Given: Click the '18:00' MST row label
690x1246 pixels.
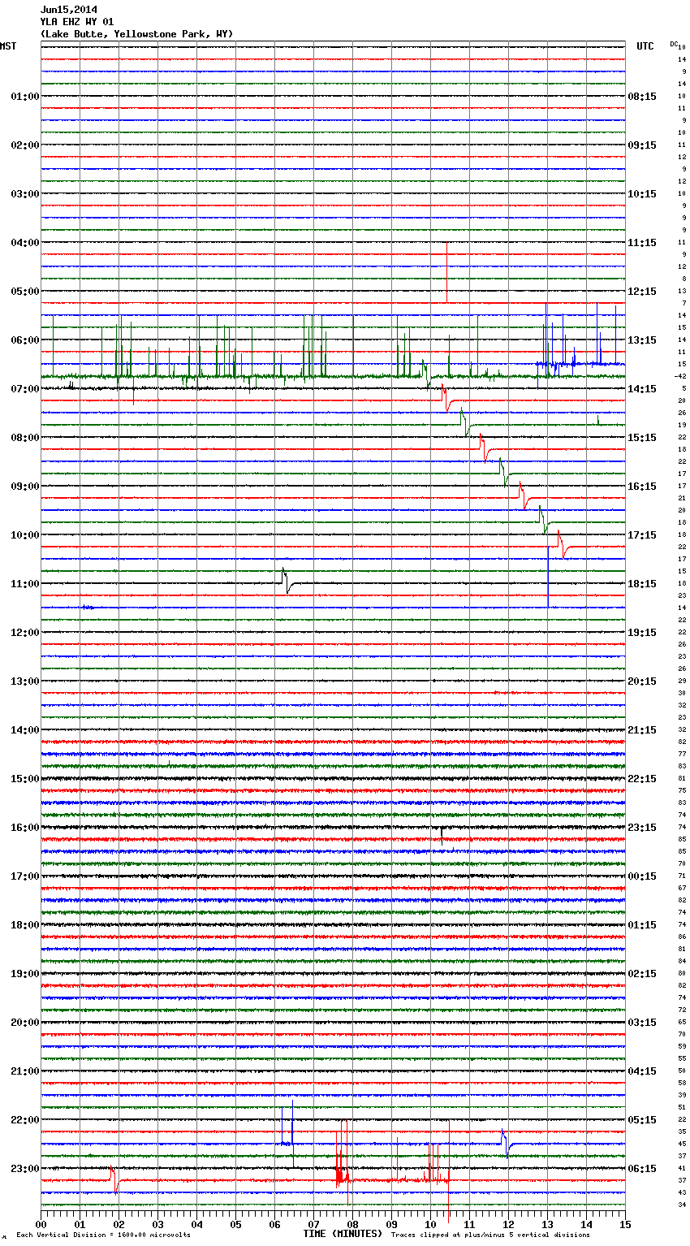Looking at the screenshot, I should pos(25,925).
